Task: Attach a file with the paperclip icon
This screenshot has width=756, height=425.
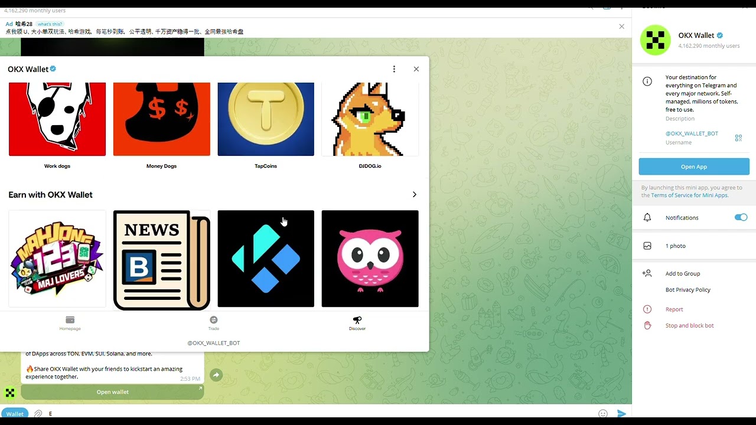Action: (x=38, y=414)
